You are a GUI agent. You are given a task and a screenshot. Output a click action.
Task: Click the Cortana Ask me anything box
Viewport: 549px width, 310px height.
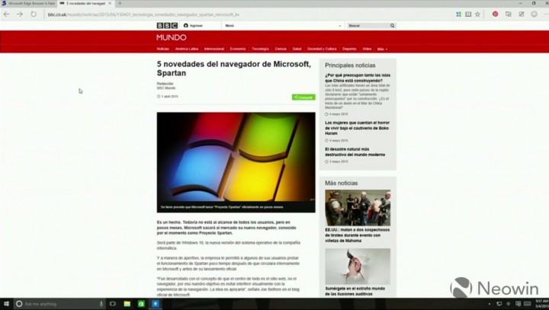[x=59, y=304]
